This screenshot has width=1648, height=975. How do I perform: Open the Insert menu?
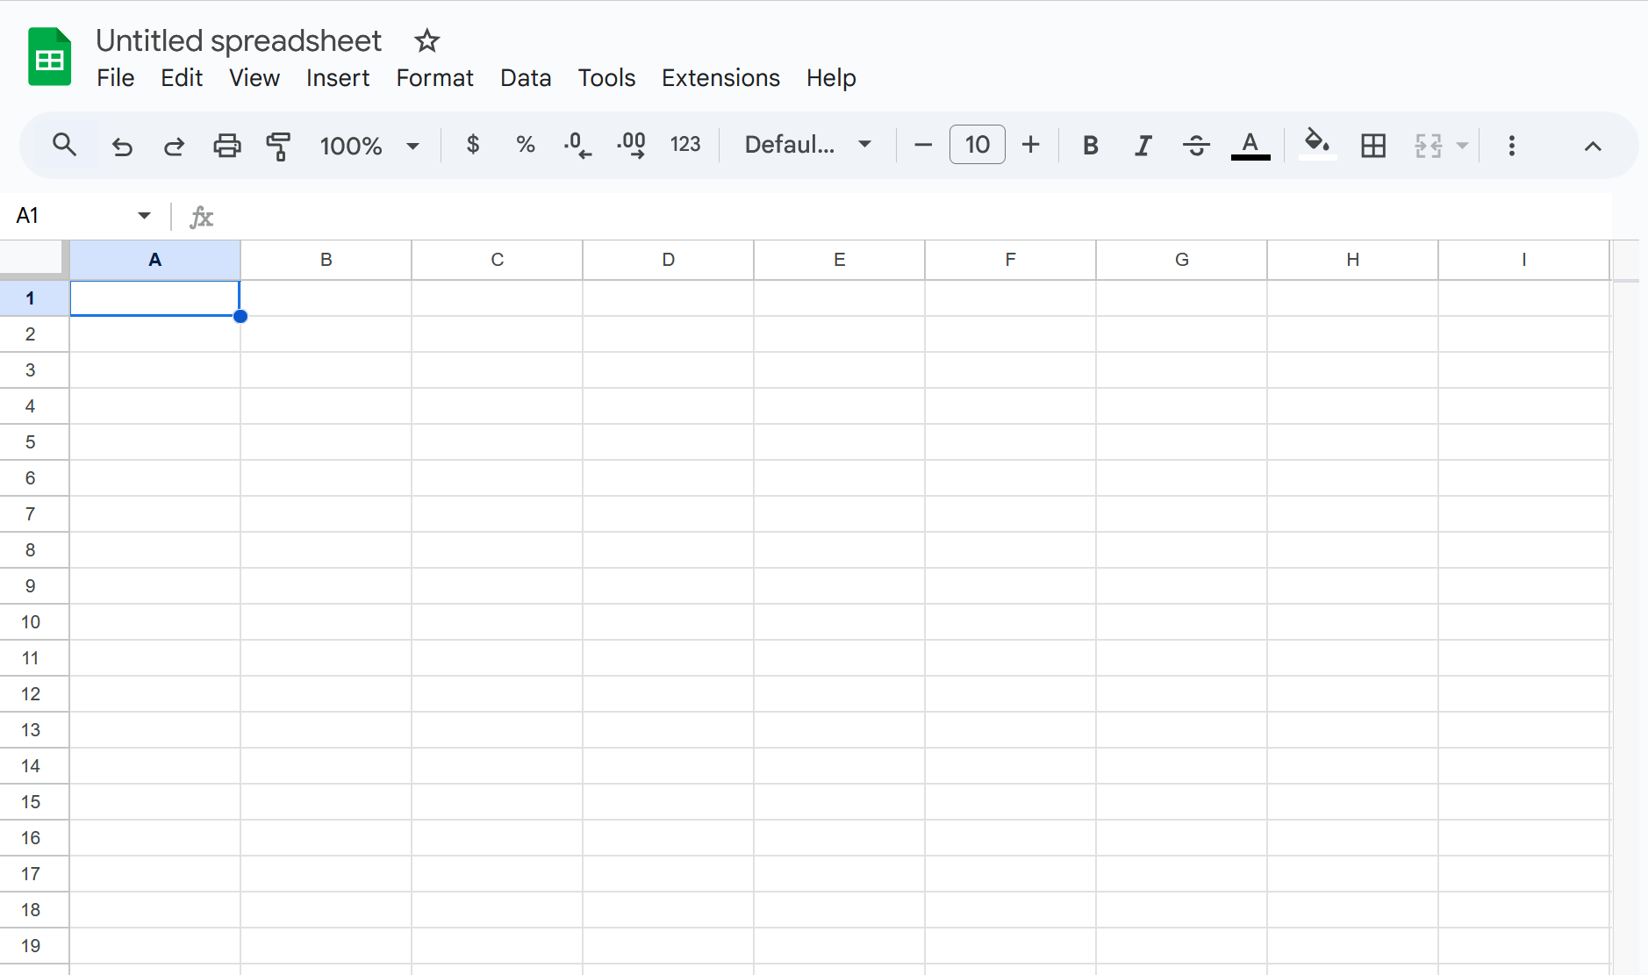(x=338, y=78)
